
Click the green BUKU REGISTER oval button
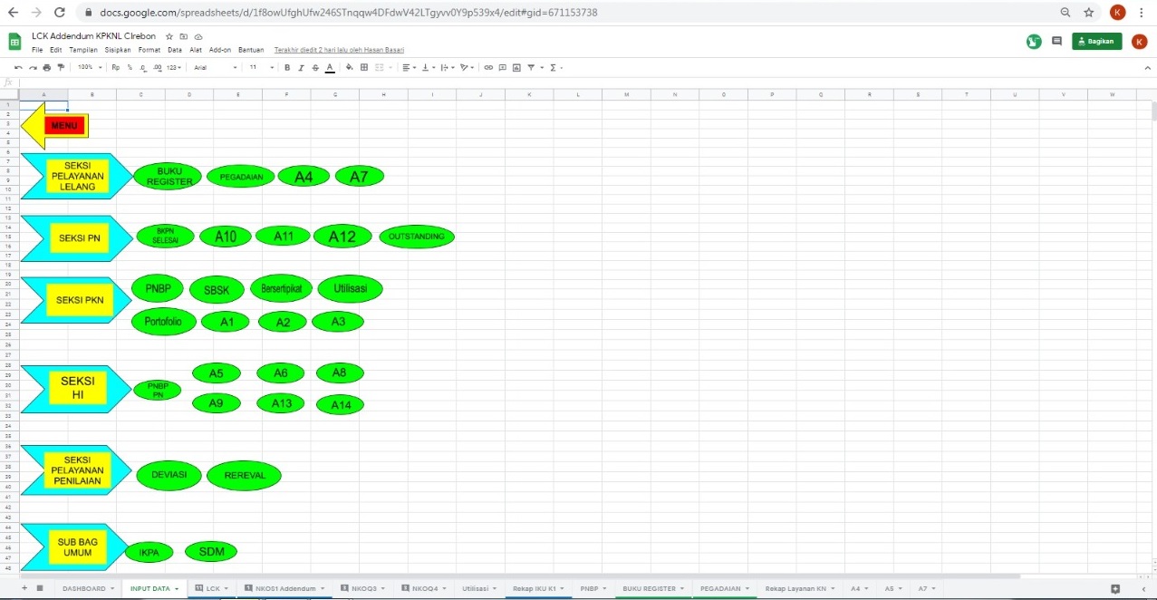pos(168,177)
